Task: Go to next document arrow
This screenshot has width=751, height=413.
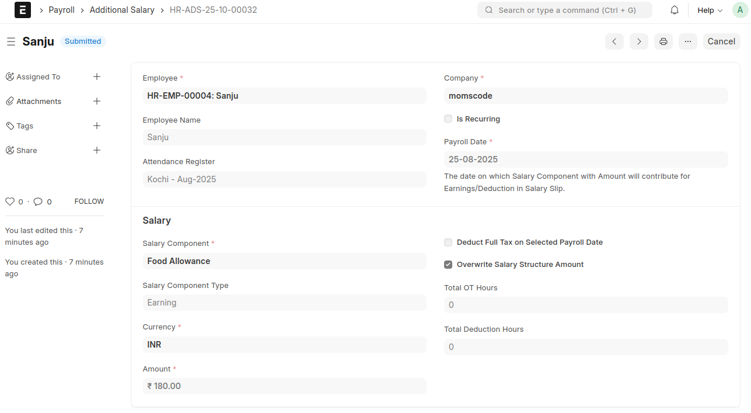Action: coord(638,41)
